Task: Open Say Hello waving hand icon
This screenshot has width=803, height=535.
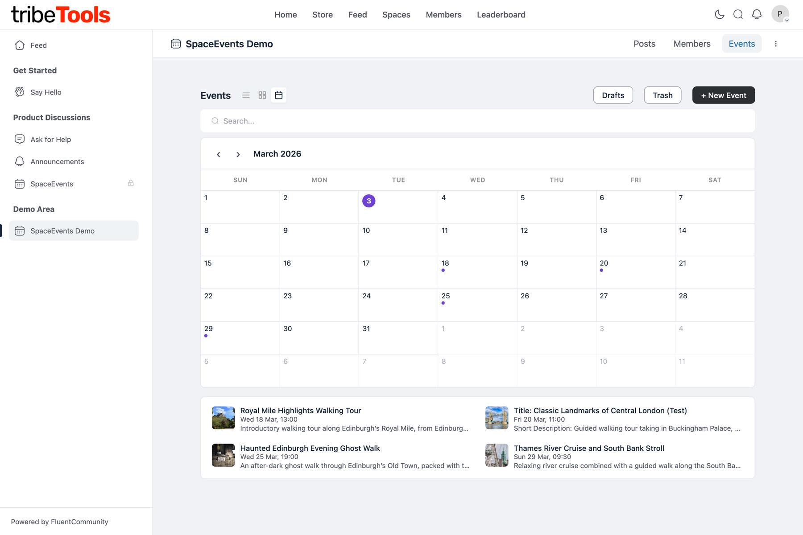Action: (20, 92)
